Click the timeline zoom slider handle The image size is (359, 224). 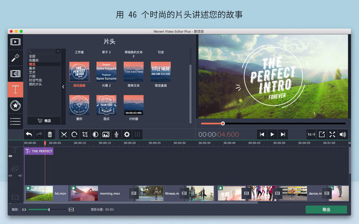tap(49, 210)
